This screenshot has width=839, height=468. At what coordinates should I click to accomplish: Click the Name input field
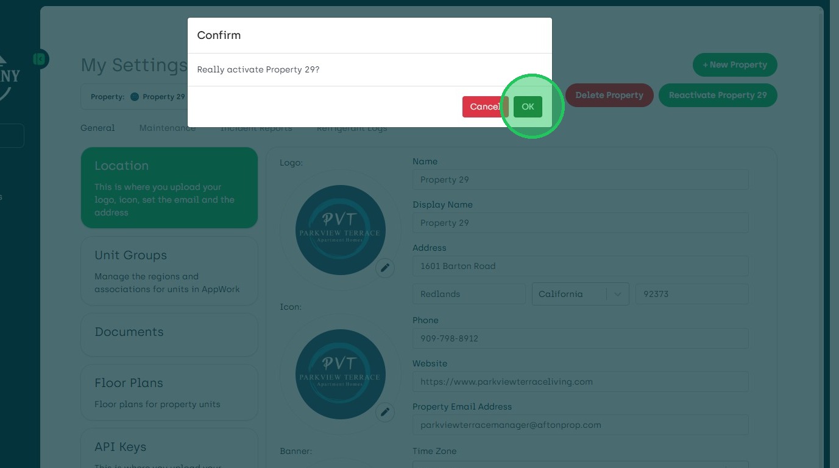[580, 180]
